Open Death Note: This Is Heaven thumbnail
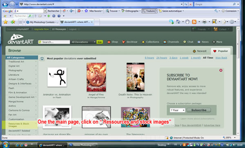The height and width of the screenshot is (148, 245). tap(136, 77)
